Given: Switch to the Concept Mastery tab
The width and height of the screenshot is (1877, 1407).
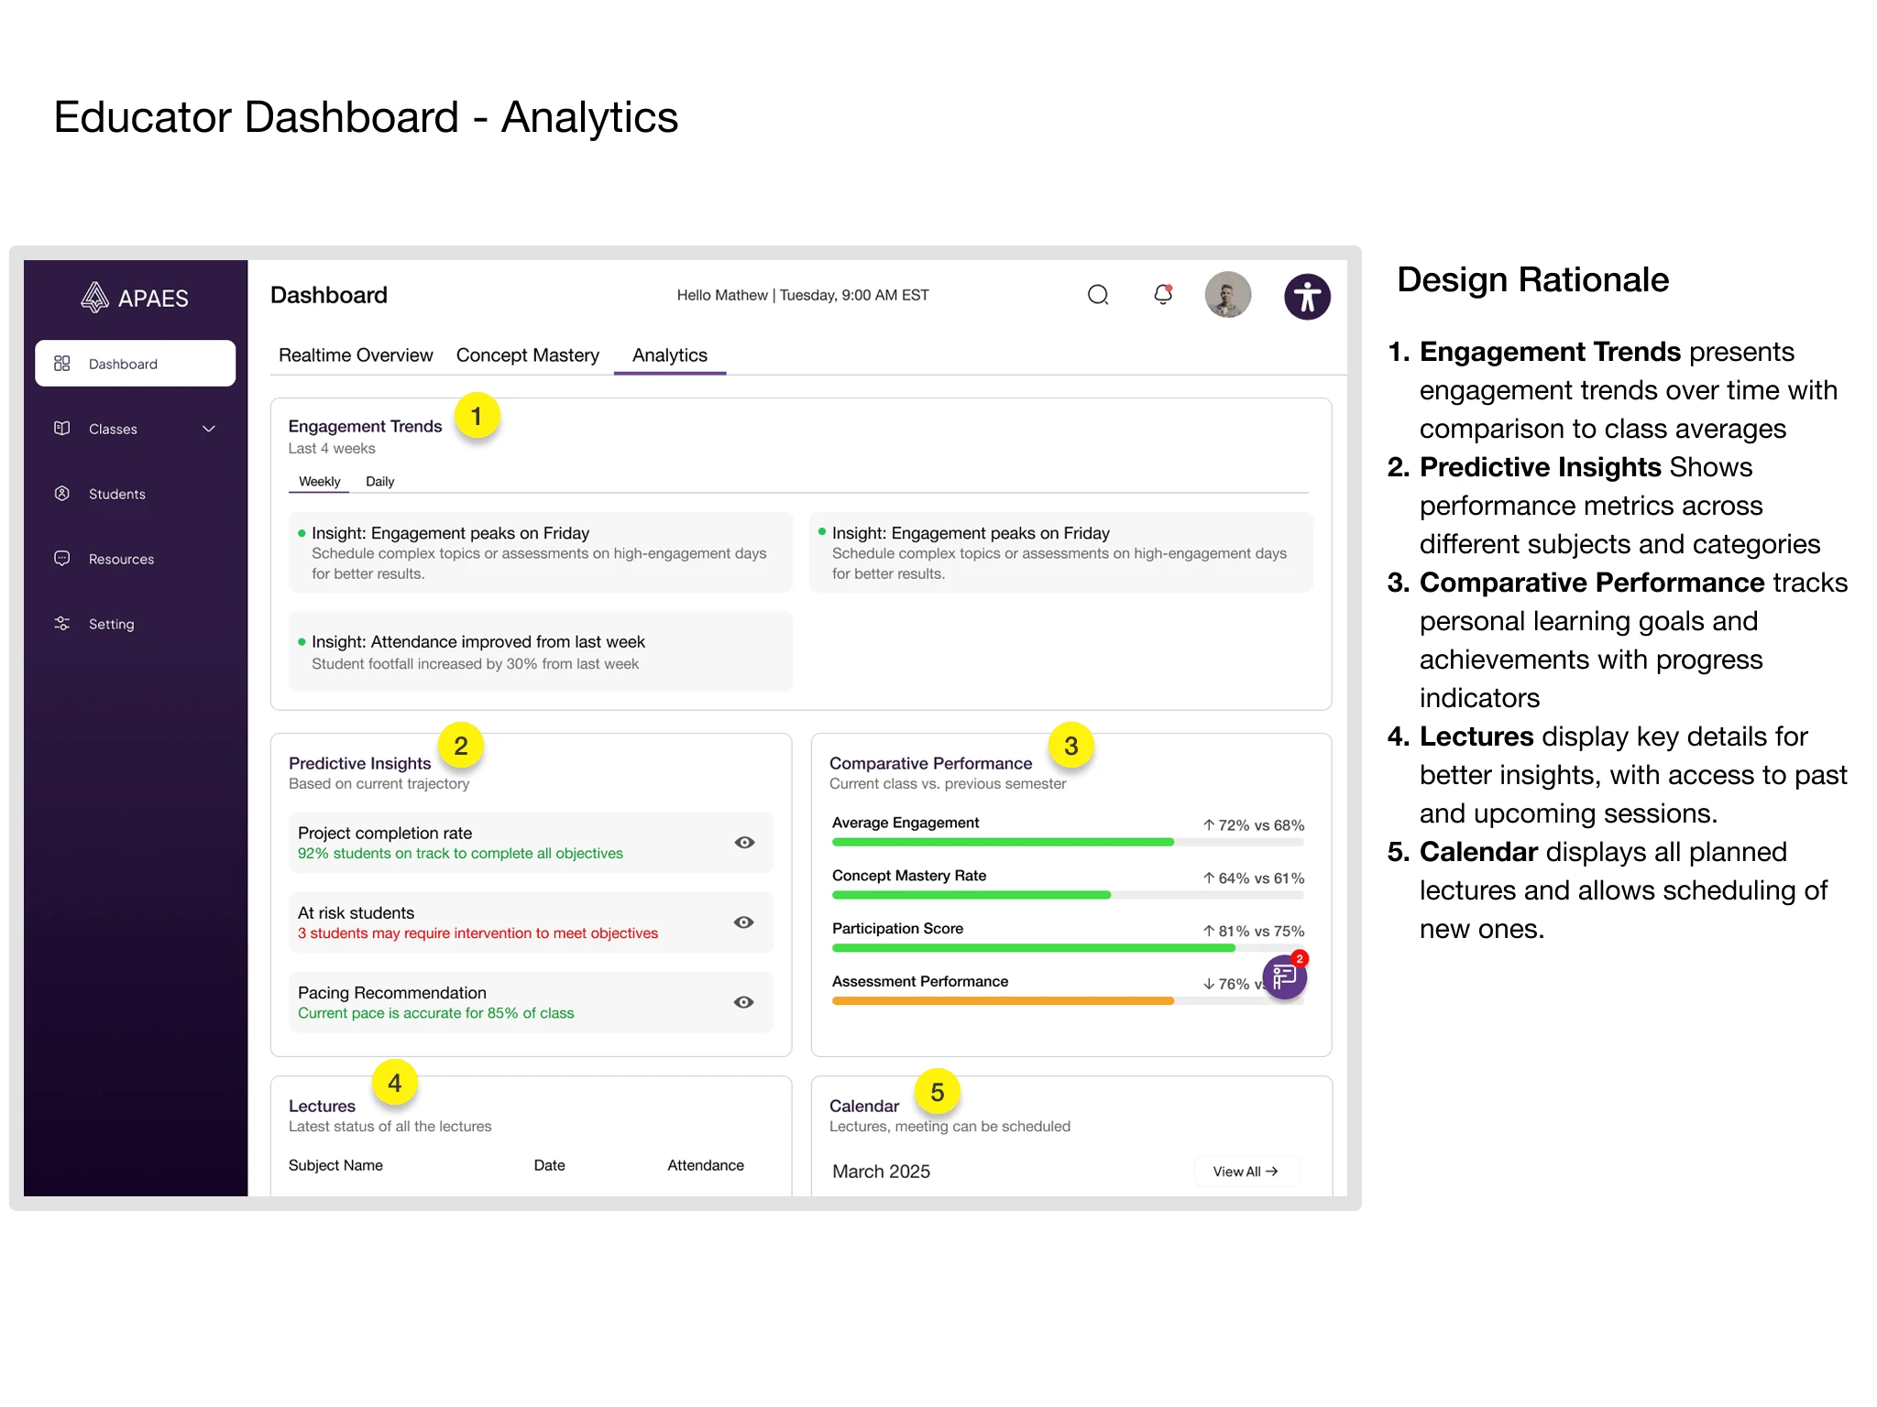Looking at the screenshot, I should click(528, 355).
